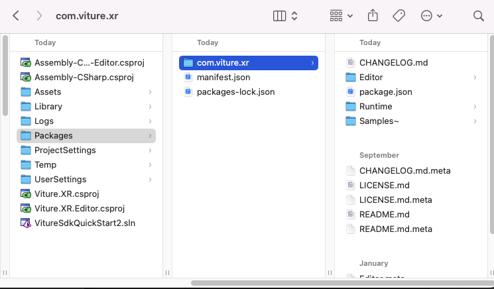Click the column view icon
The height and width of the screenshot is (289, 494).
tap(279, 16)
